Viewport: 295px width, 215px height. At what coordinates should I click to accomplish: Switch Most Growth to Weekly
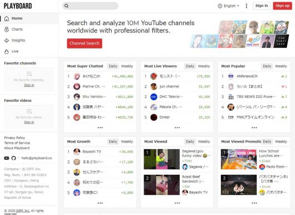pos(127,141)
